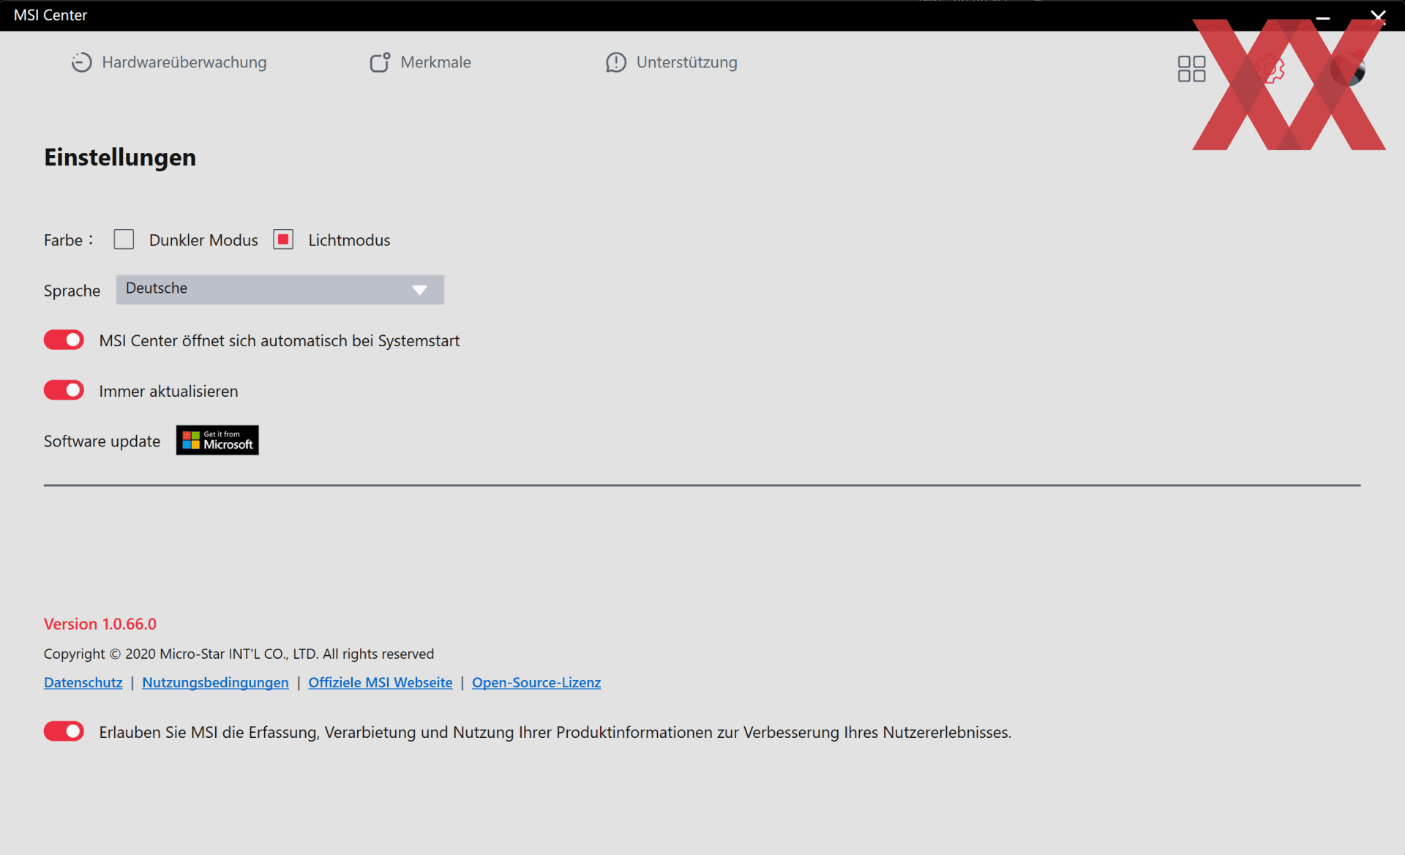Screen dimensions: 1405x855
Task: Click the settings gear icon
Action: click(1270, 69)
